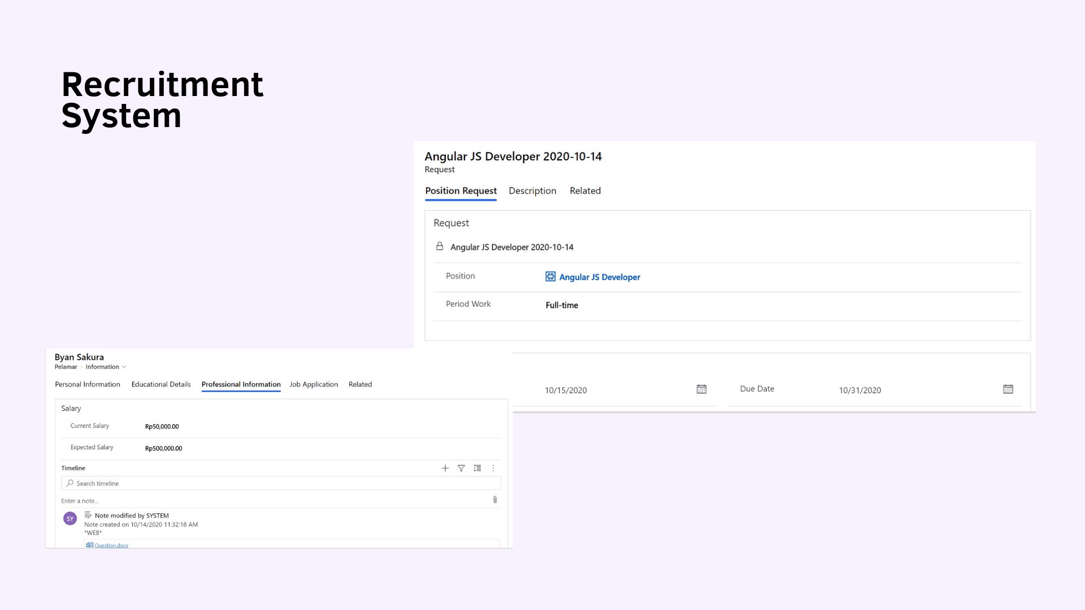Click the Enter a note field
1085x610 pixels.
pyautogui.click(x=275, y=501)
